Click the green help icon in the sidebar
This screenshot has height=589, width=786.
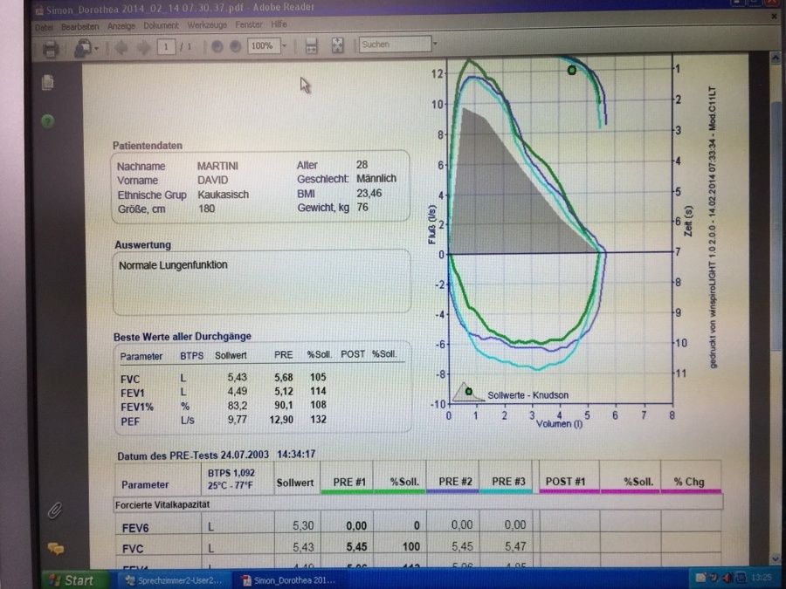48,121
